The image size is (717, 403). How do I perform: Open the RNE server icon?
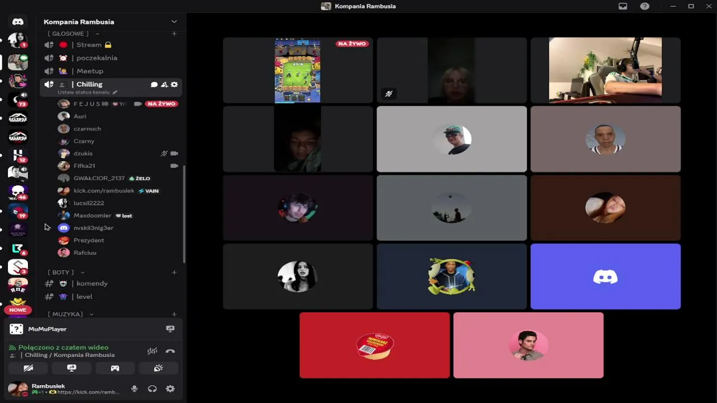(18, 285)
